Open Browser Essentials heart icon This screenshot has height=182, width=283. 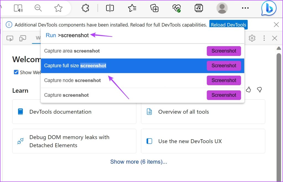[x=176, y=8]
